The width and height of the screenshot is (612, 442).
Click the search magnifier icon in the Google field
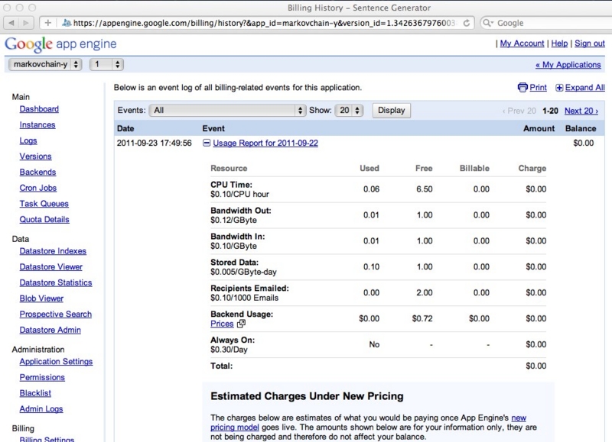488,23
